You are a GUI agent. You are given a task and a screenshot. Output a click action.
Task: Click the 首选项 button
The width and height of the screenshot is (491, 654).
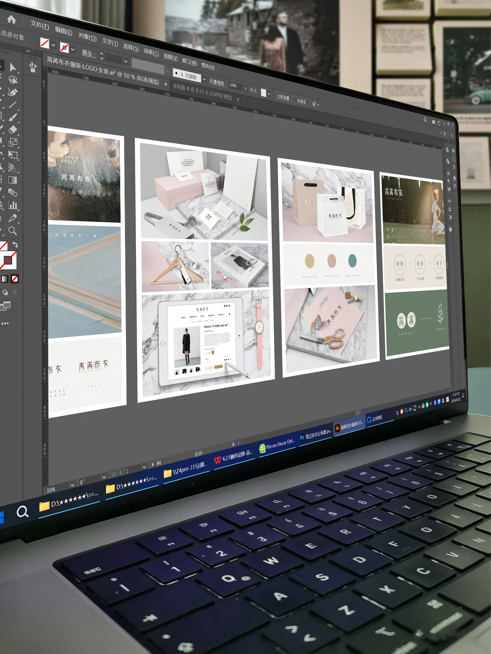(301, 101)
